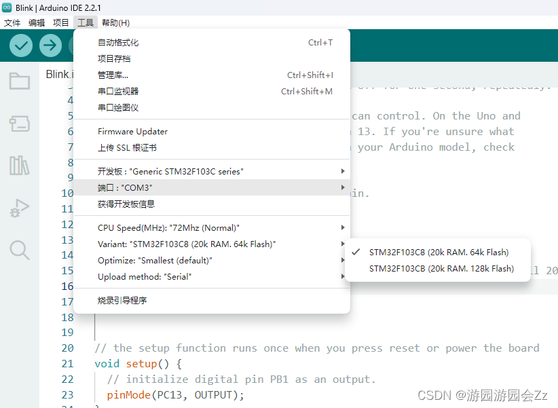Open the Debug sidebar icon

pyautogui.click(x=20, y=208)
